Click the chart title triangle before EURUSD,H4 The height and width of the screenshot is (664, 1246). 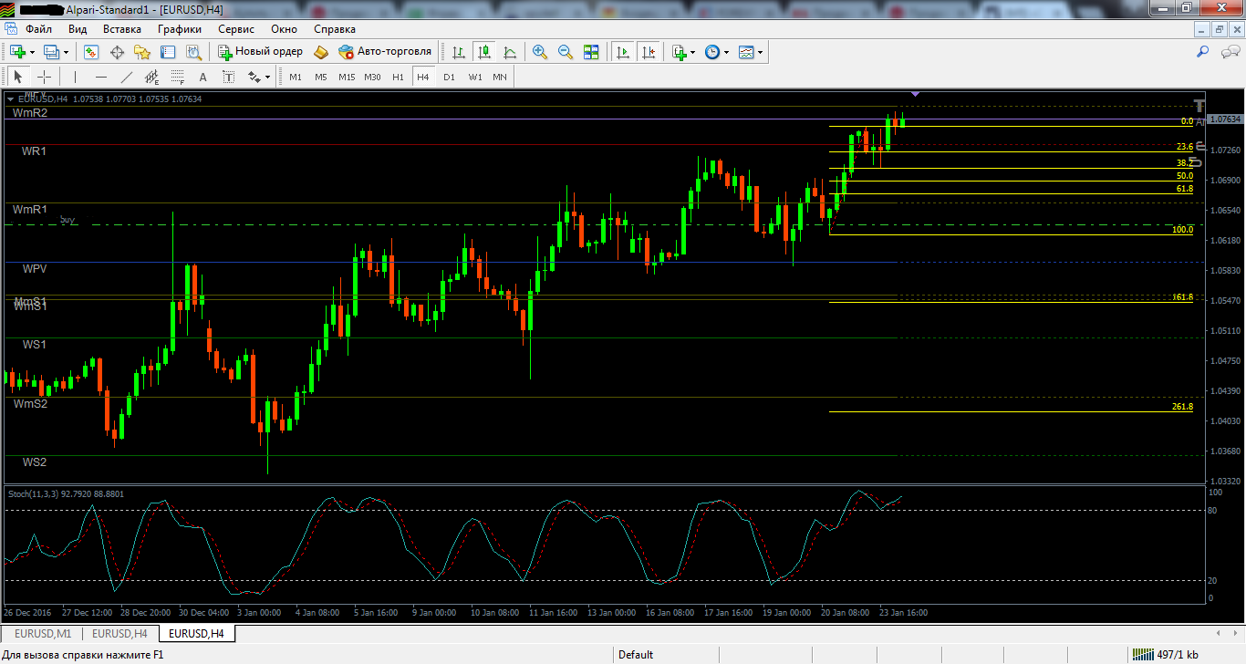pos(11,99)
